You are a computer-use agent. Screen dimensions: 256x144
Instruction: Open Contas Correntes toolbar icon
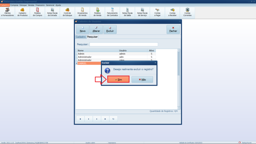tap(187, 12)
